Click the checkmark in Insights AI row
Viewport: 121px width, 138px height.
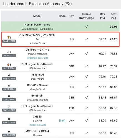87,77
